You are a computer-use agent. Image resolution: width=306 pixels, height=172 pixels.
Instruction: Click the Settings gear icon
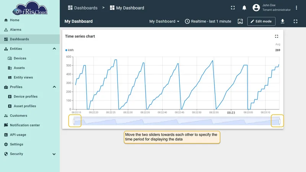pos(6,144)
